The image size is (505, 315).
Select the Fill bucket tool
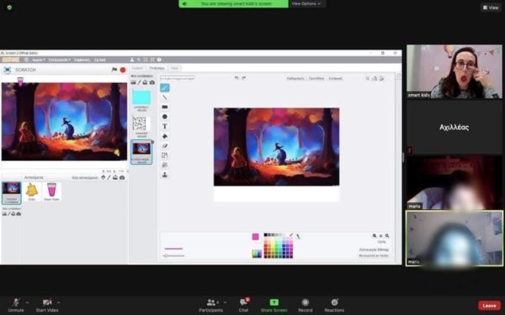click(x=165, y=136)
